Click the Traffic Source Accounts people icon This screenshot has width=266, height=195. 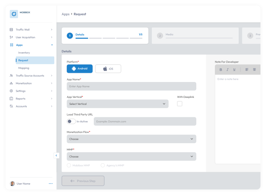click(x=11, y=75)
